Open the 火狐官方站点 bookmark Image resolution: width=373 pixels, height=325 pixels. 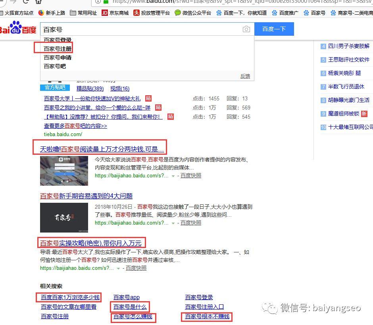coord(16,13)
